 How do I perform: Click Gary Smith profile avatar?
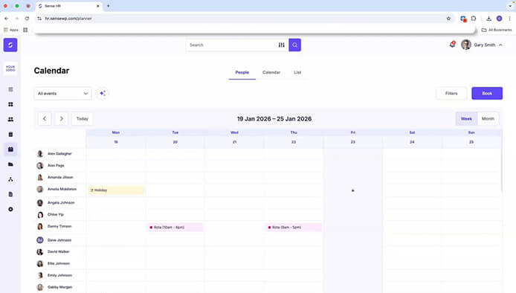[466, 45]
